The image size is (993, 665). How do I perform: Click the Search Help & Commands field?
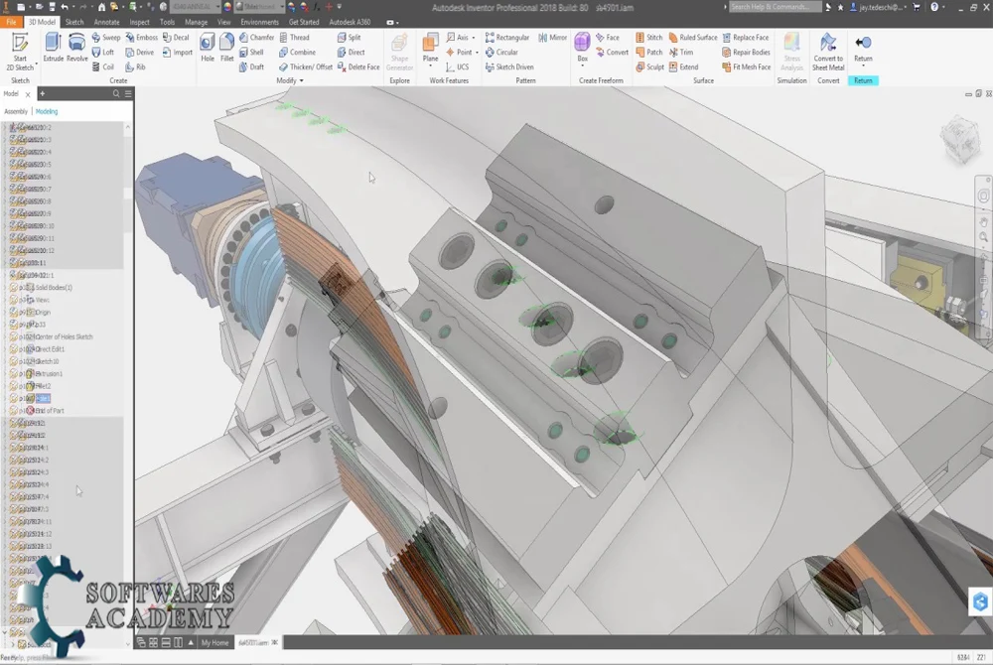pyautogui.click(x=776, y=7)
